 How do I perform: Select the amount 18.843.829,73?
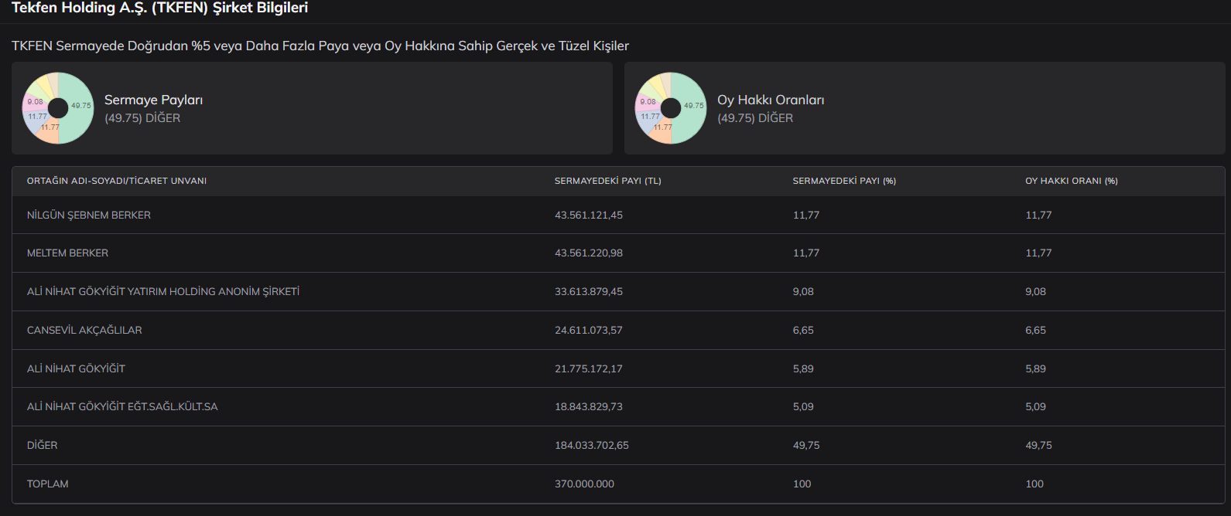click(589, 407)
